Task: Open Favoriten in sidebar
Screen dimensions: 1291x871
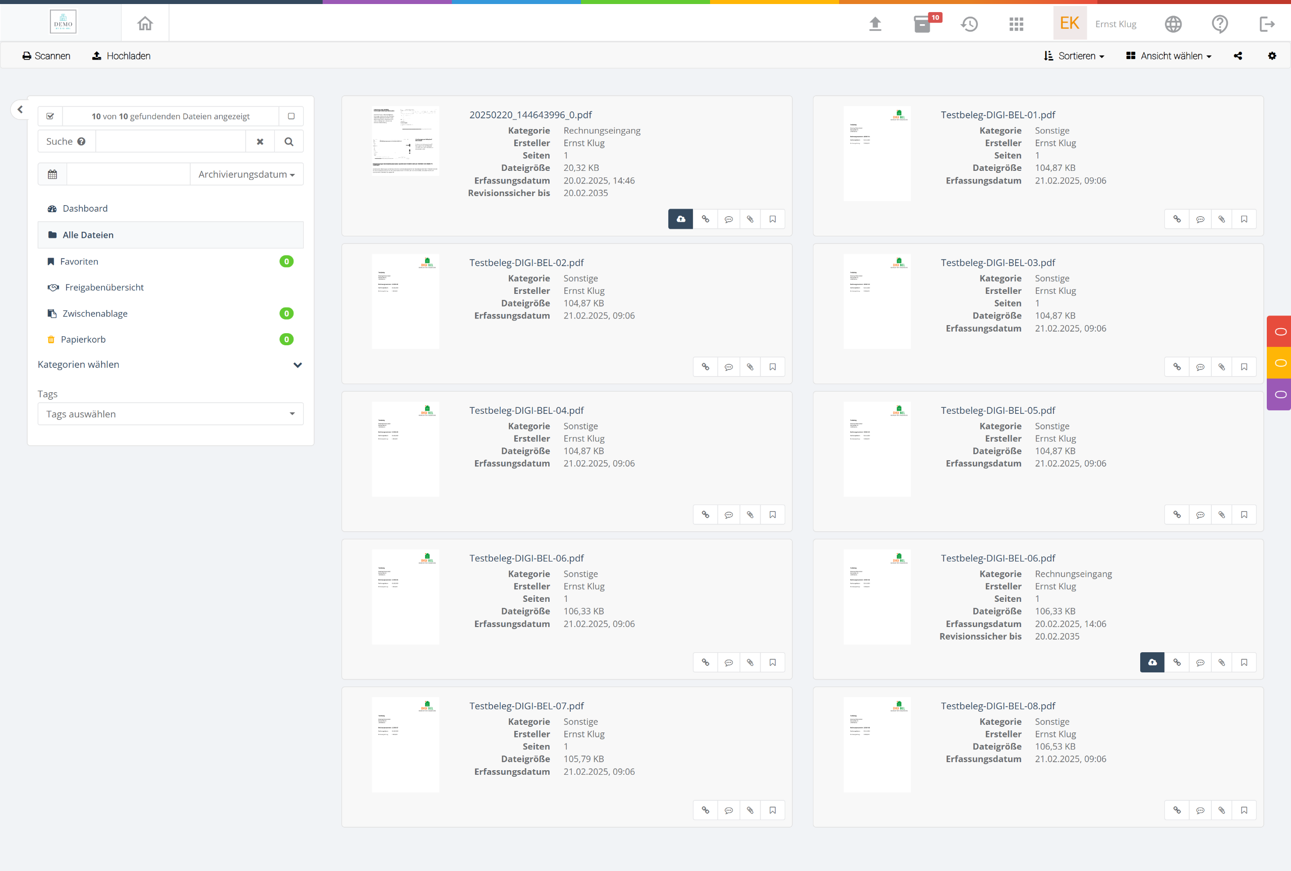Action: pos(79,262)
